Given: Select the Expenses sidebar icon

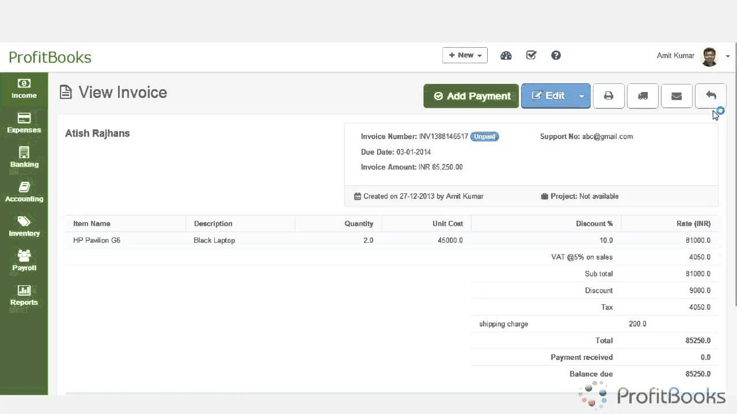Looking at the screenshot, I should [24, 124].
